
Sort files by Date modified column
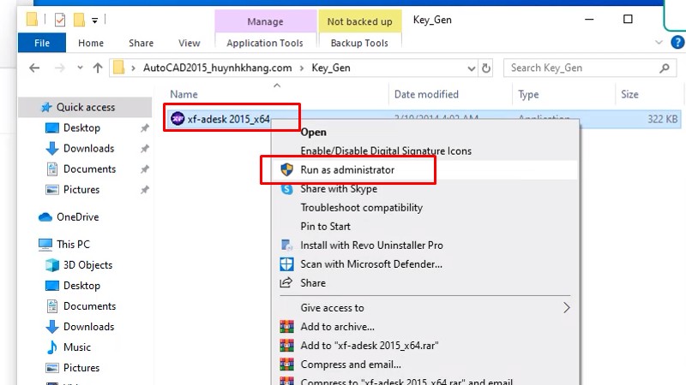[426, 94]
